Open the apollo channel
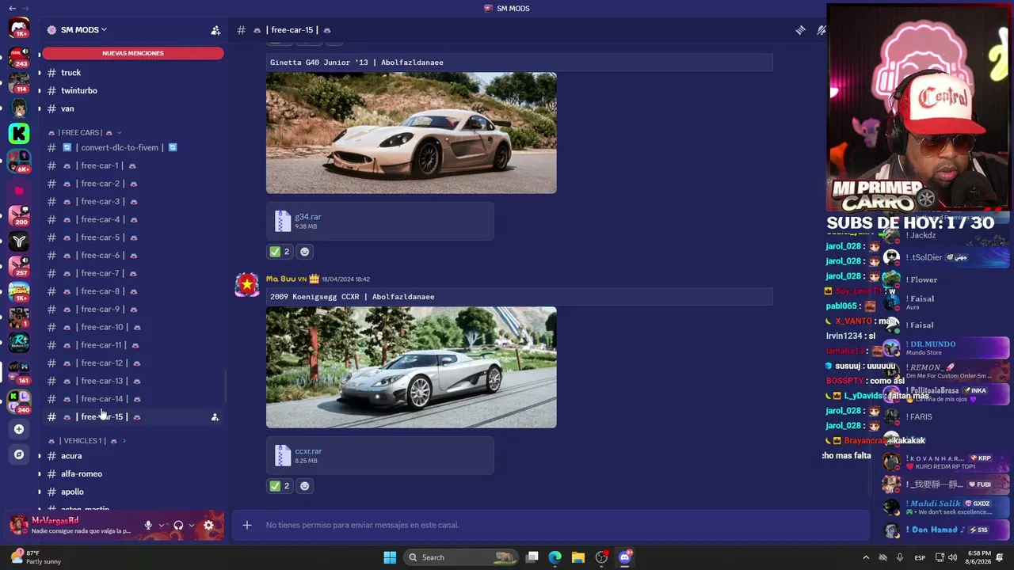 pyautogui.click(x=133, y=492)
